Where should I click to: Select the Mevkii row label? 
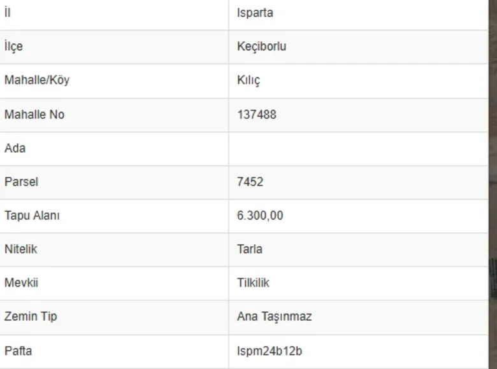[x=21, y=283]
